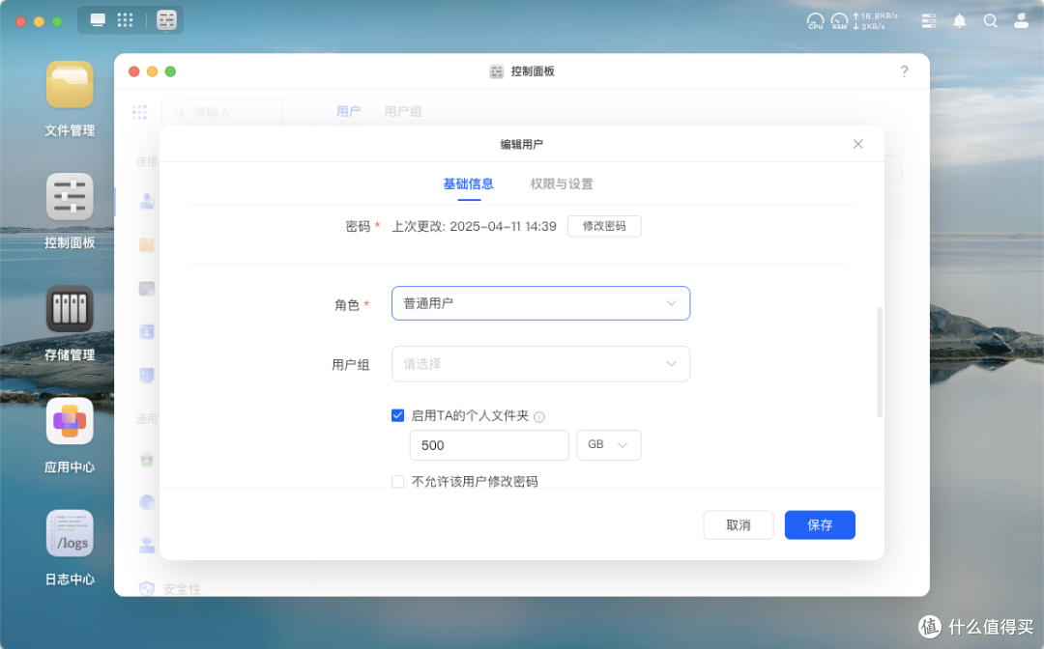This screenshot has width=1044, height=649.
Task: Open the Security section shield icon
Action: point(147,588)
